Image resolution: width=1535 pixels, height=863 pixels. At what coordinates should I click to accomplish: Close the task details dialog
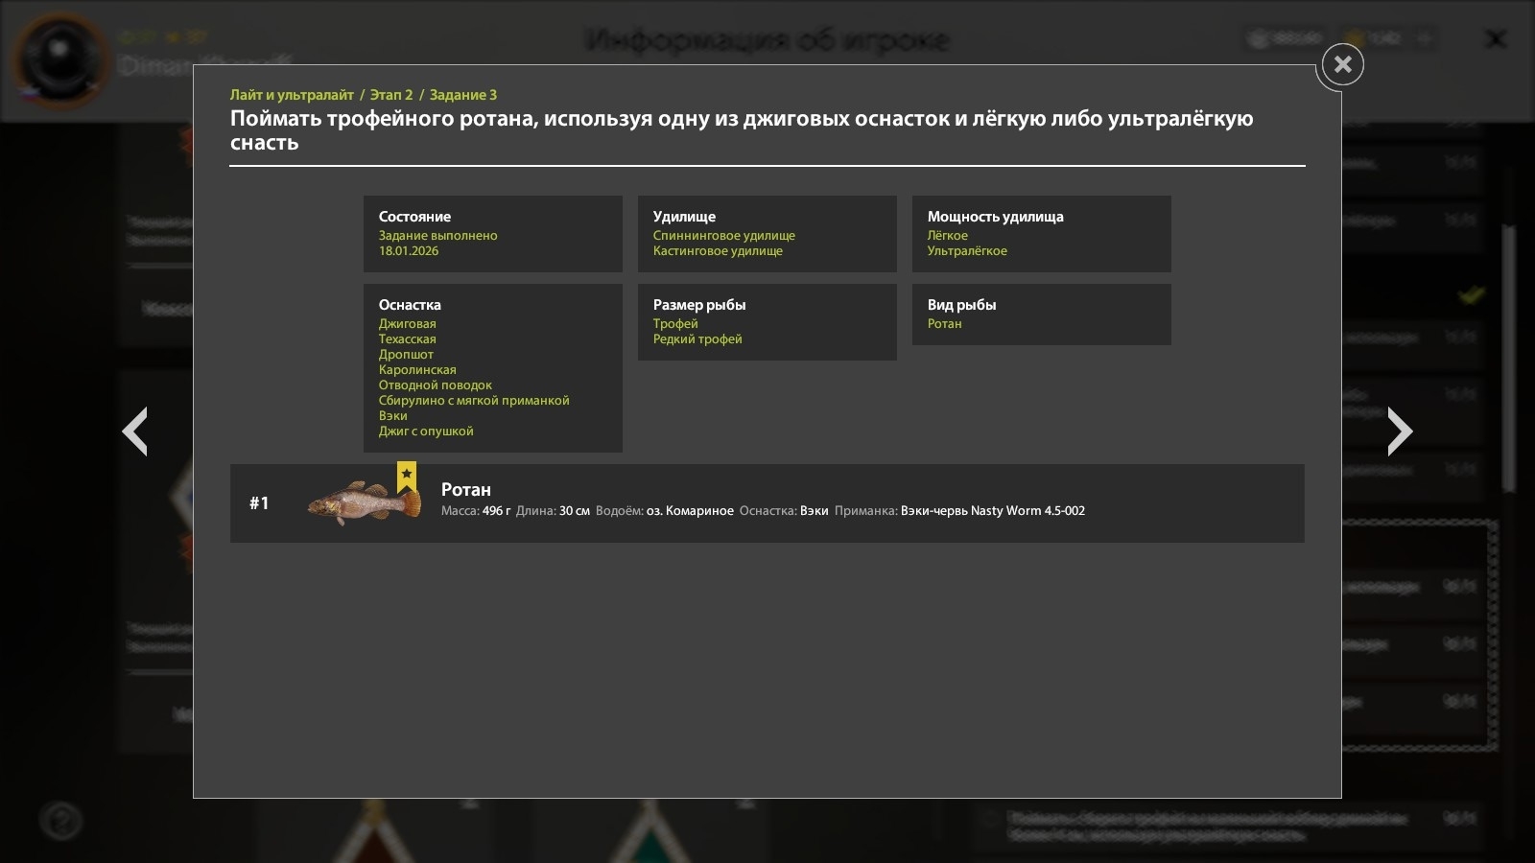coord(1342,64)
